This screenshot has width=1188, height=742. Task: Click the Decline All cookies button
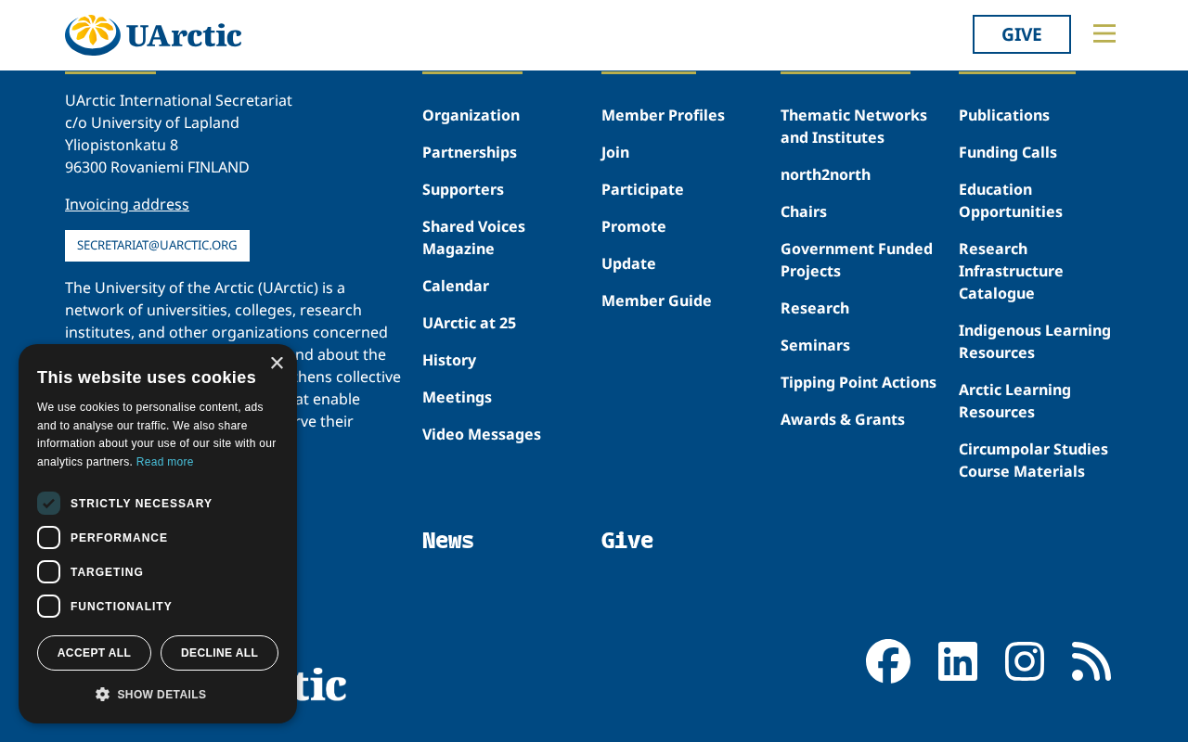click(219, 653)
